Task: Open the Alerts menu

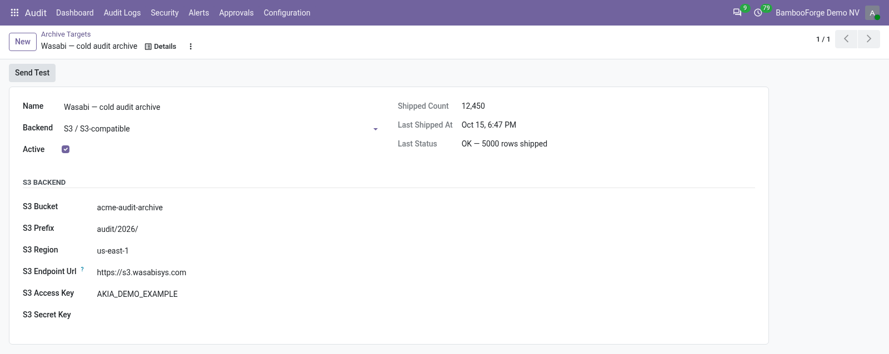Action: (199, 13)
